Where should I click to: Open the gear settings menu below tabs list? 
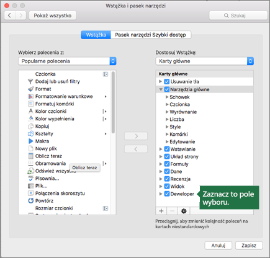[184, 211]
